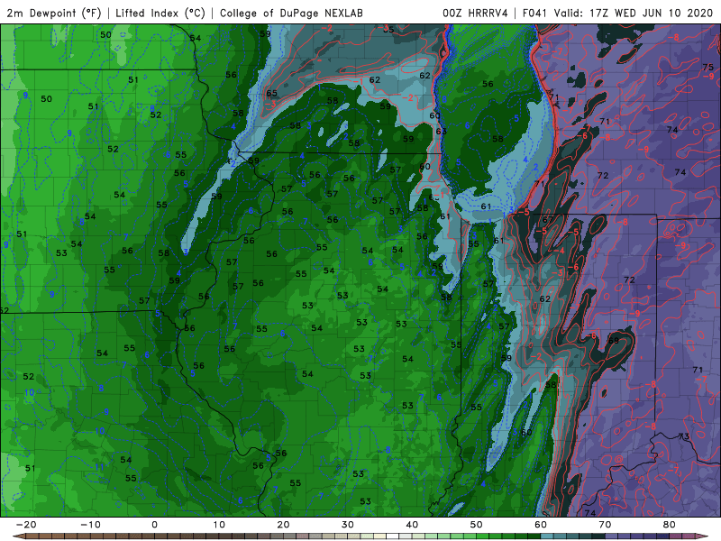This screenshot has height=541, width=721.
Task: Click the "-10" color scale label
Action: pyautogui.click(x=90, y=525)
